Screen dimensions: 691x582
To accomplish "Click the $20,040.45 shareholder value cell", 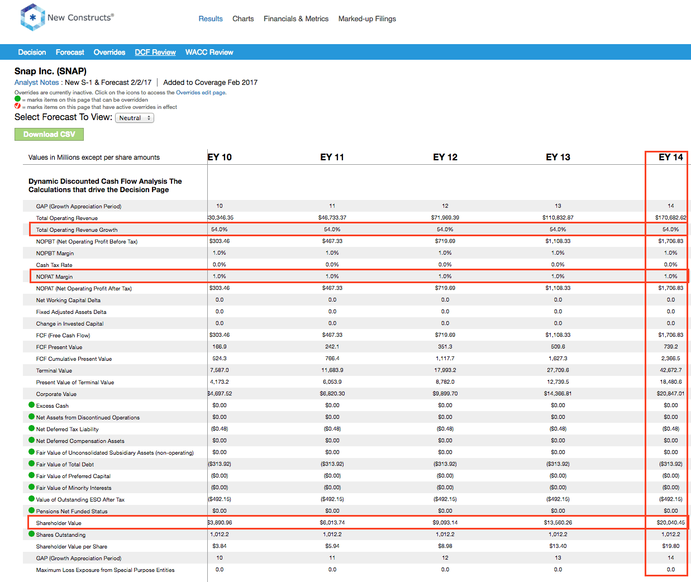I will tap(671, 523).
